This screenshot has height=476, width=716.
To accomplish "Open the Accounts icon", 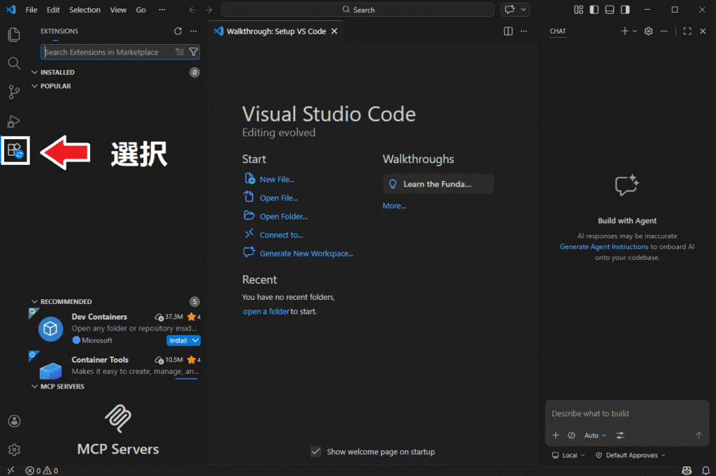I will (14, 421).
